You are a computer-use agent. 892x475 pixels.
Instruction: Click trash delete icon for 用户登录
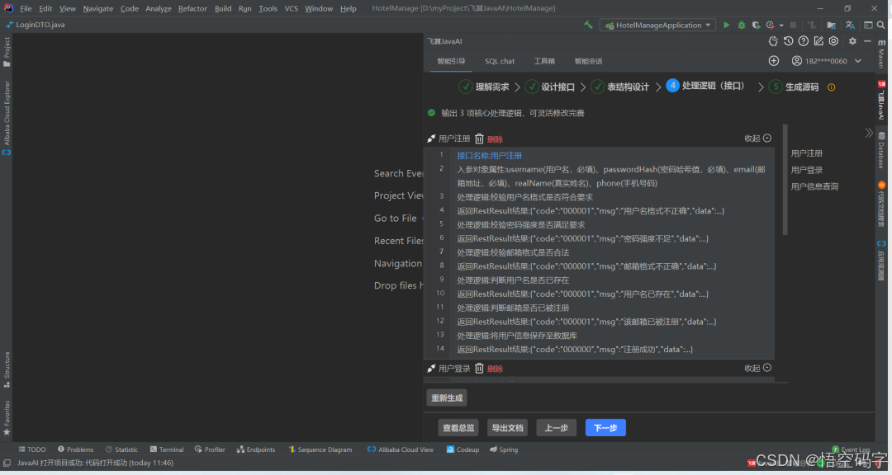[x=479, y=368]
